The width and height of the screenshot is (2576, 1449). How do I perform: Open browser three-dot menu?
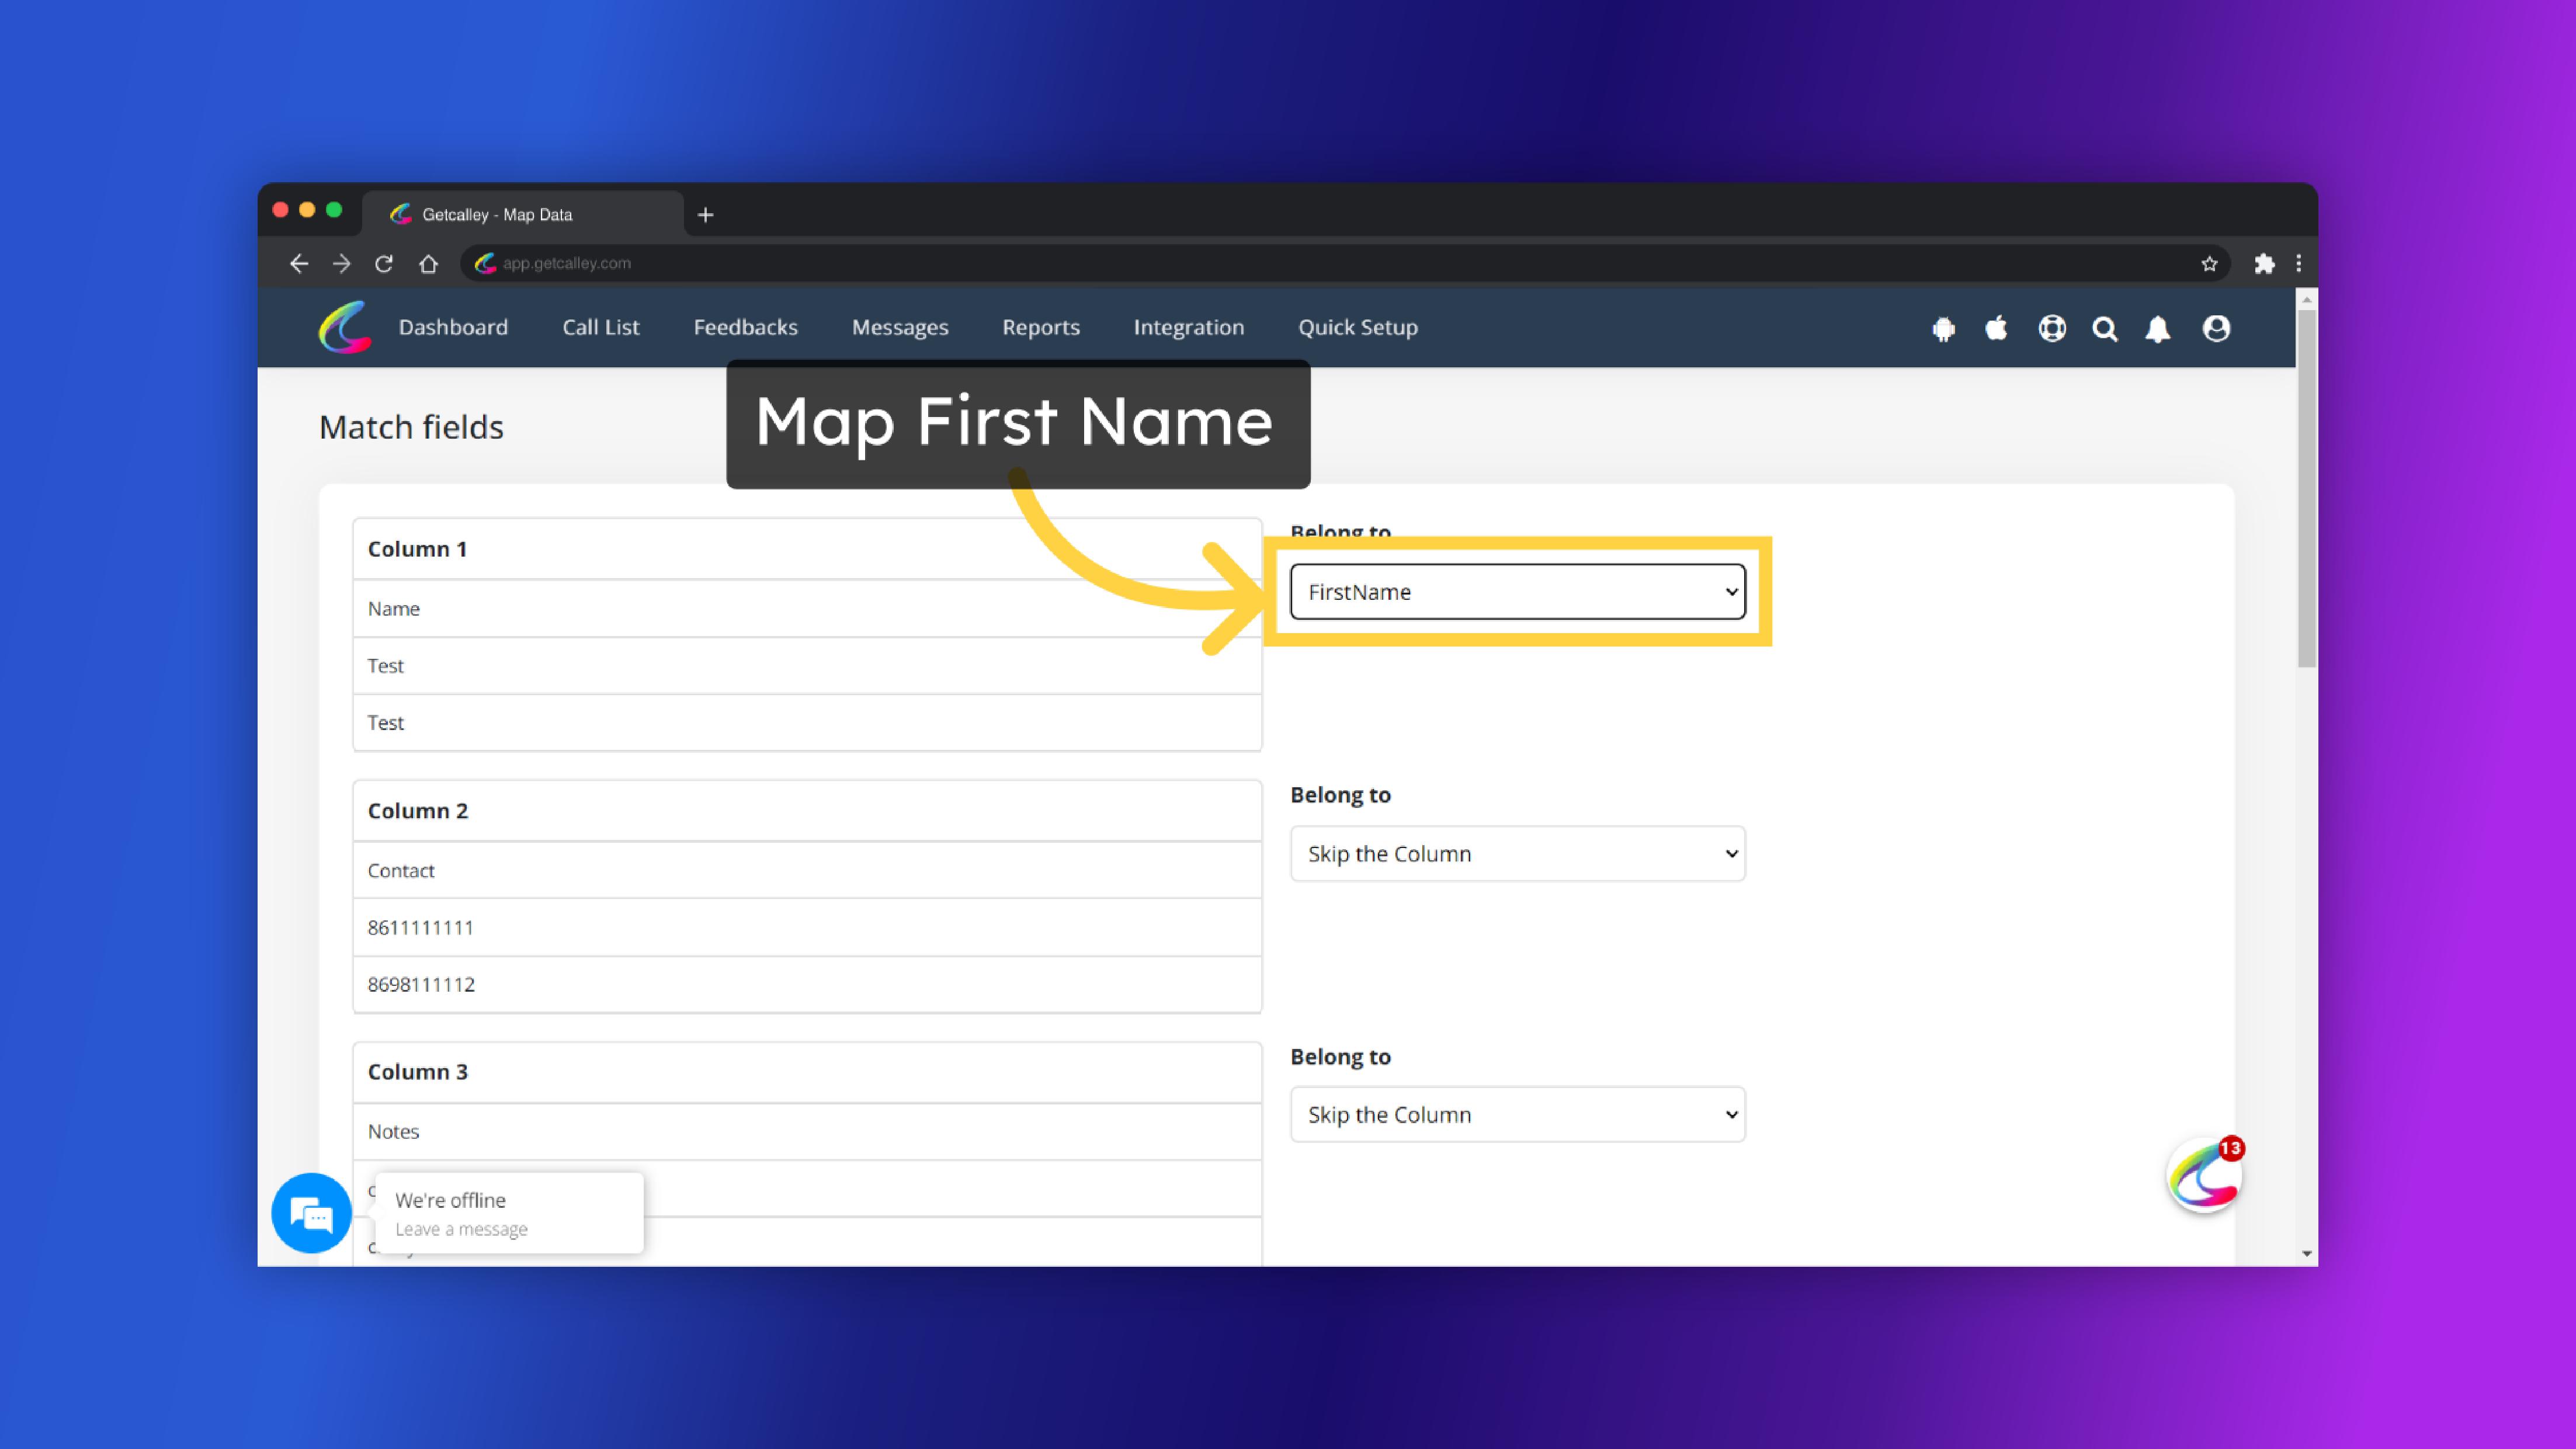point(2298,264)
